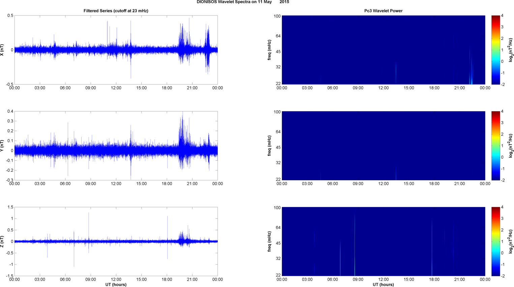Click the log2(nT²/Hz) label beside the bottom colorbar
The width and height of the screenshot is (514, 287).
[511, 241]
